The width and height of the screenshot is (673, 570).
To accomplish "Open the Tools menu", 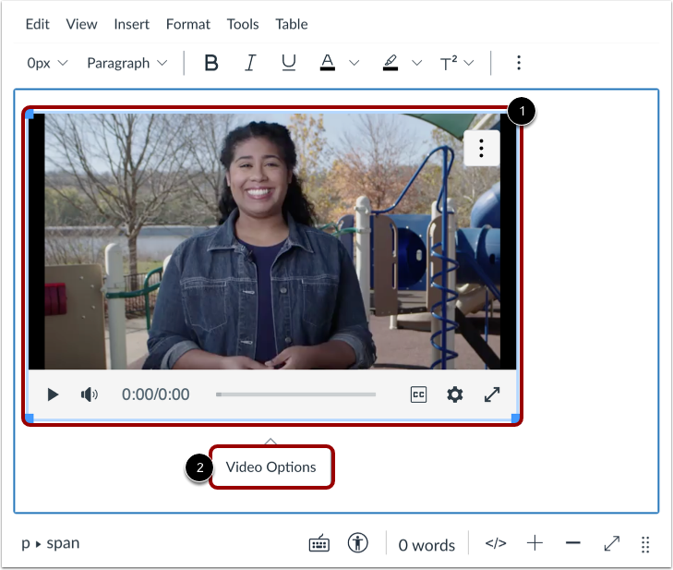I will pos(243,24).
